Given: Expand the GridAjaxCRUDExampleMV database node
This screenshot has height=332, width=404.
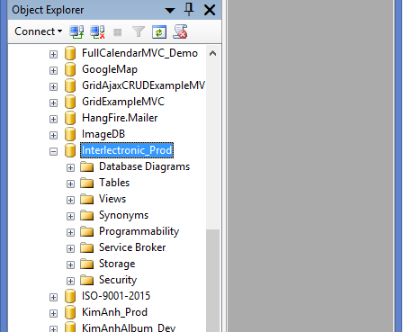Looking at the screenshot, I should pos(53,86).
